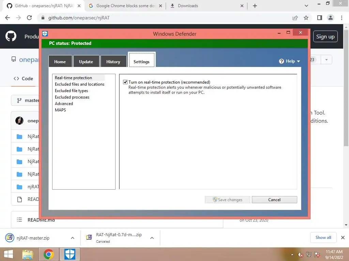This screenshot has height=261, width=349.
Task: Open Advanced settings category
Action: [x=64, y=103]
